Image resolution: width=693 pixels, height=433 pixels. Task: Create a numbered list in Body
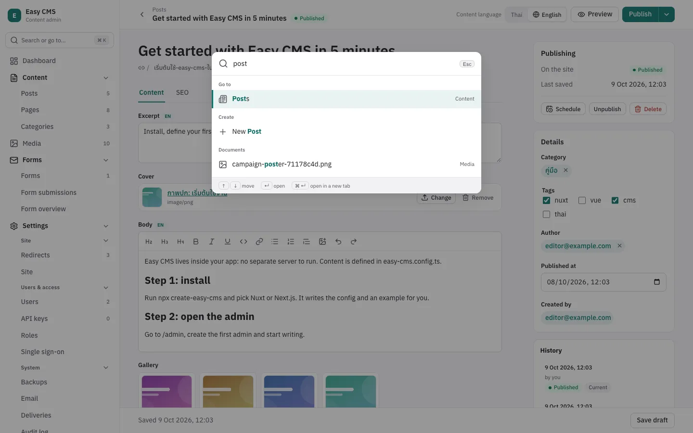pos(291,242)
